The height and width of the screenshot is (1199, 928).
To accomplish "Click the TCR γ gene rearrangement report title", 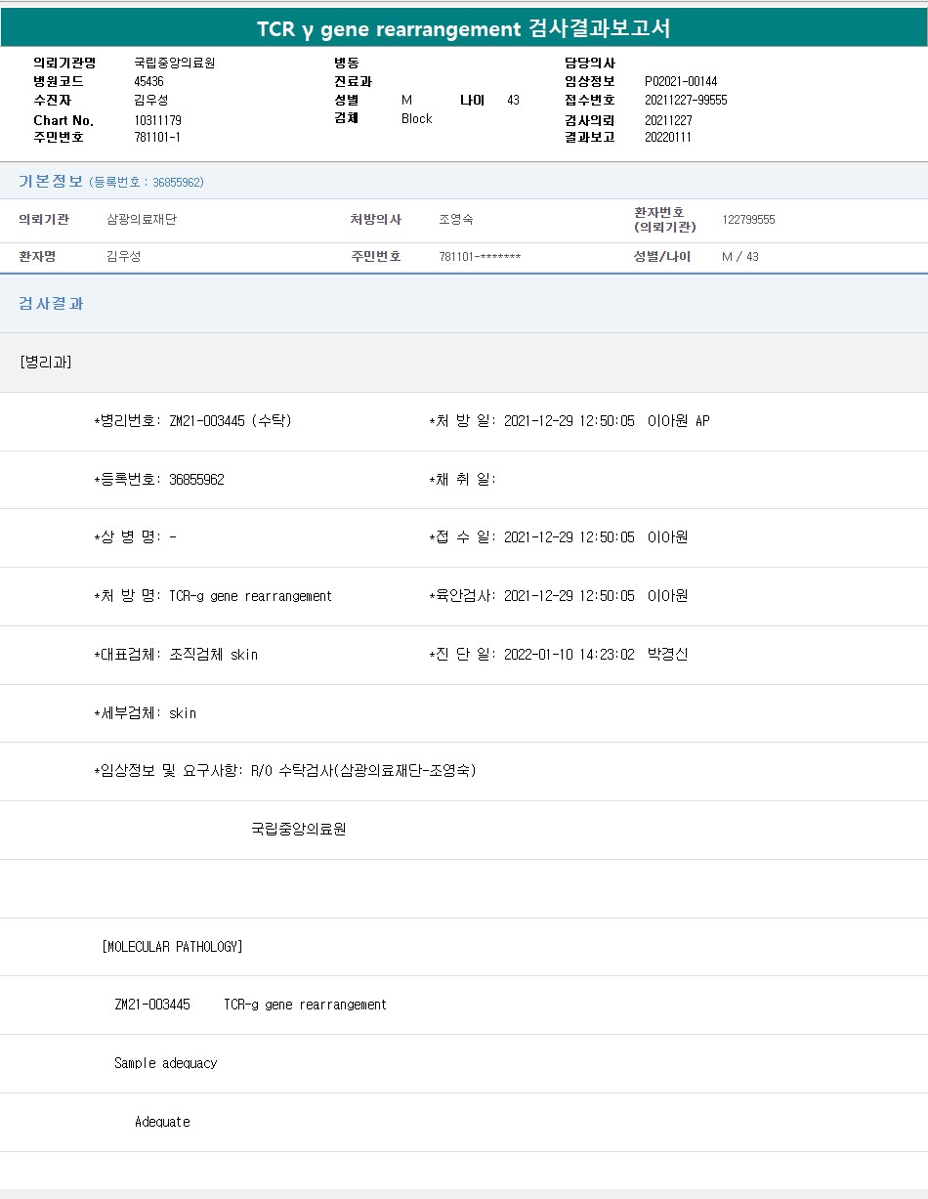I will [464, 28].
